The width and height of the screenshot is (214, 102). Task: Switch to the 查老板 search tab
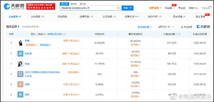pyautogui.click(x=74, y=4)
